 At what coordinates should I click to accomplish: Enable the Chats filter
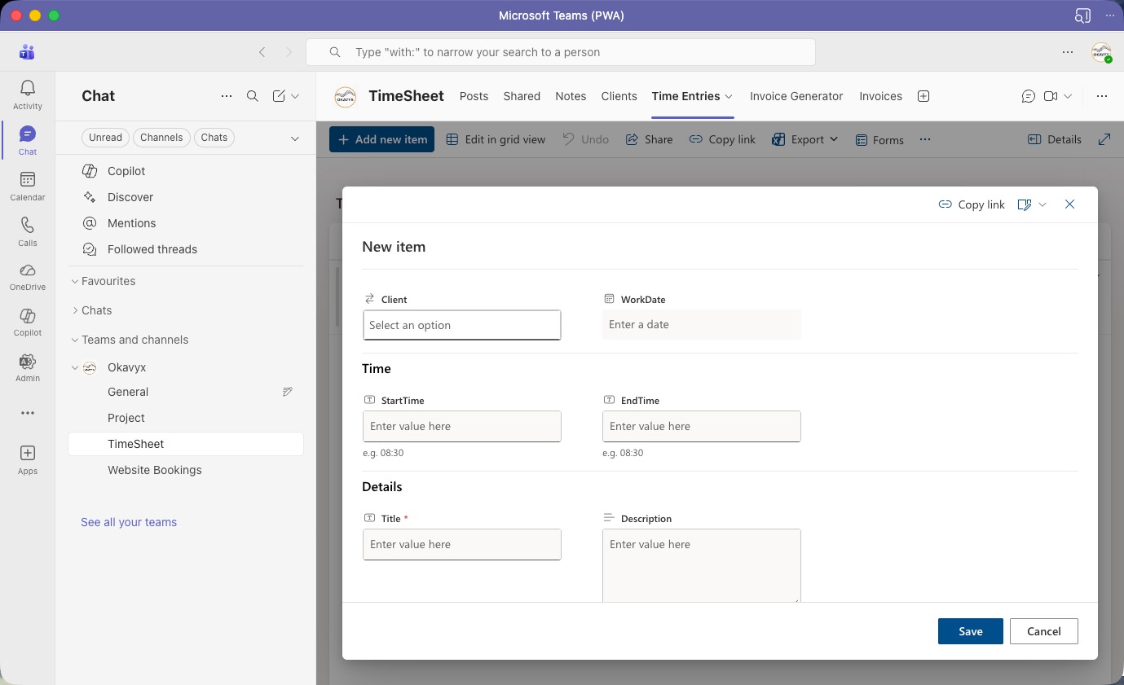pos(214,137)
